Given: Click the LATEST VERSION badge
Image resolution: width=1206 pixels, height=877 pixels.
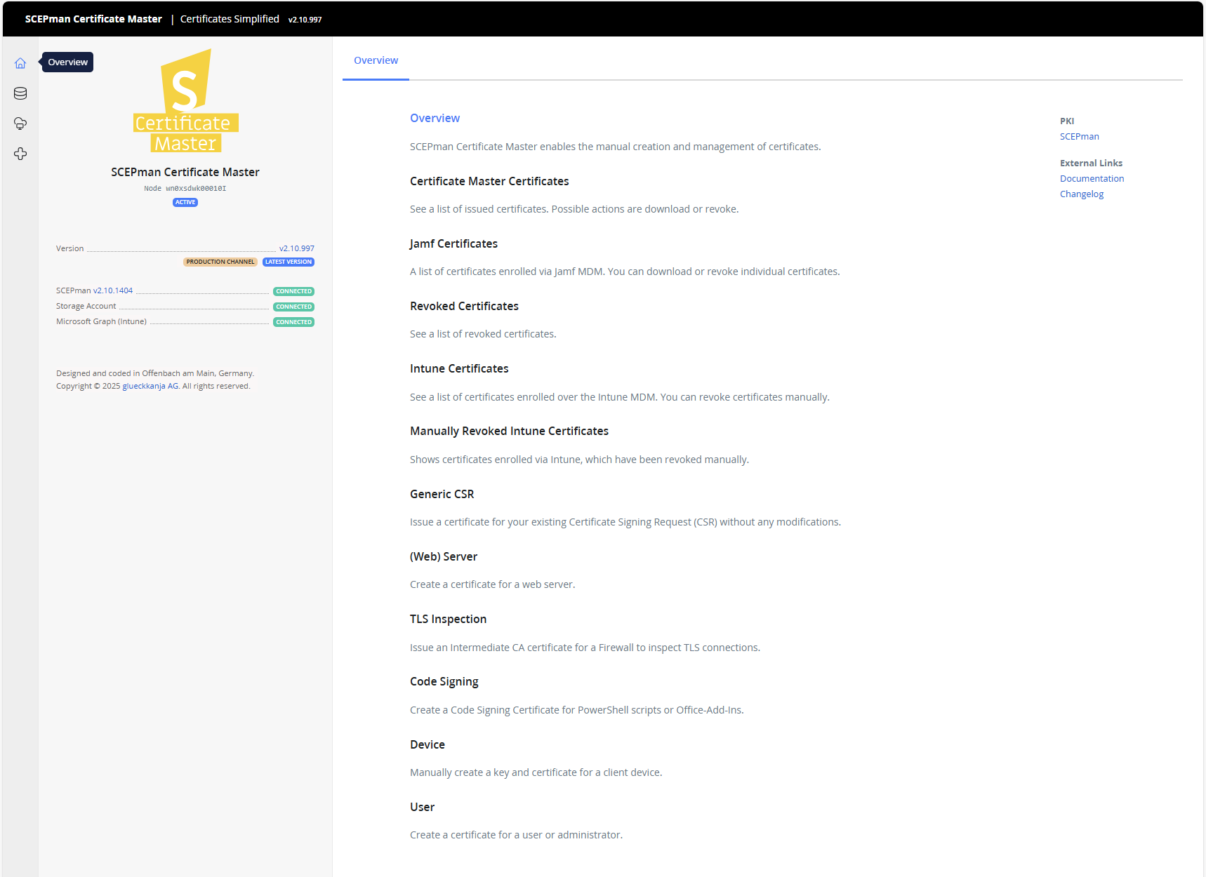Looking at the screenshot, I should [289, 262].
